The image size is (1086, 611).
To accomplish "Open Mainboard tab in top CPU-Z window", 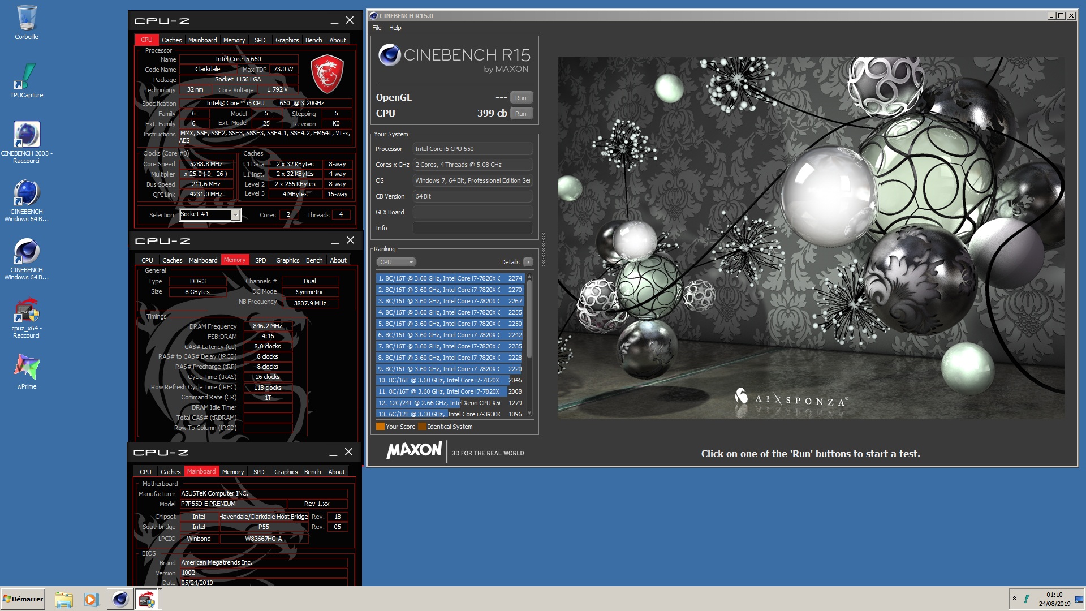I will click(x=202, y=40).
